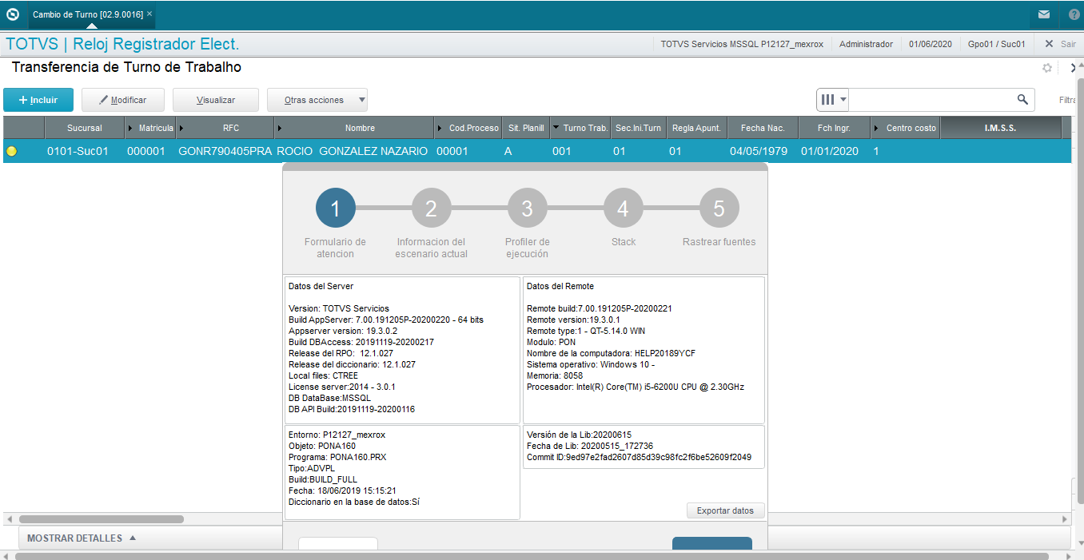
Task: Open the mail envelope icon
Action: 1044,14
